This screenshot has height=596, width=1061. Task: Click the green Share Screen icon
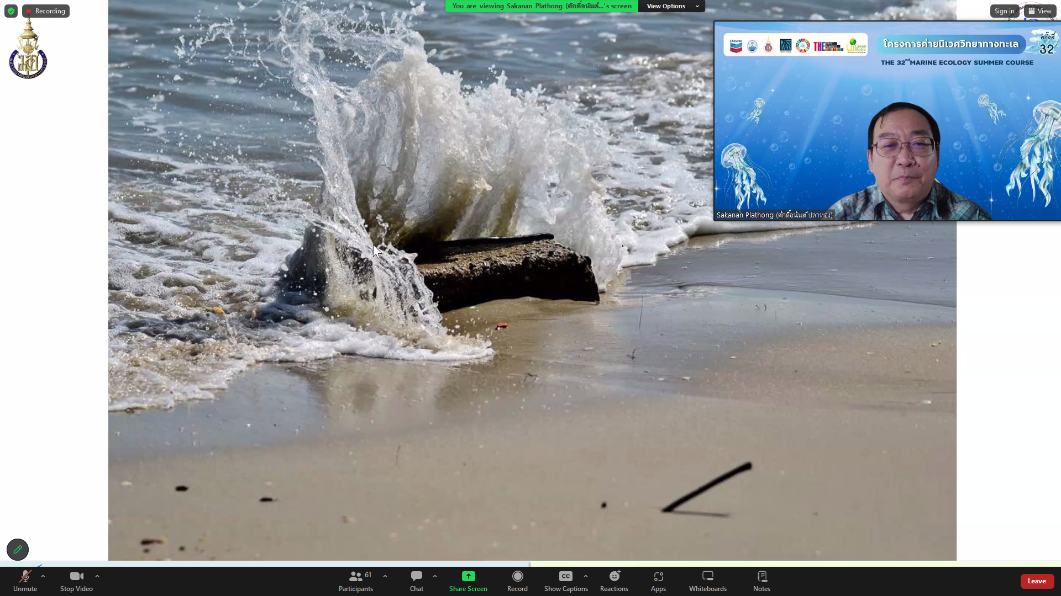coord(468,576)
